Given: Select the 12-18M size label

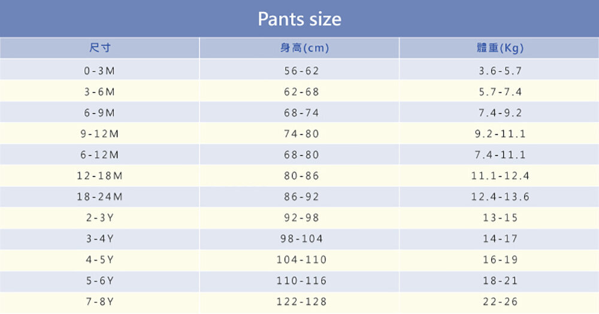Looking at the screenshot, I should coord(99,176).
